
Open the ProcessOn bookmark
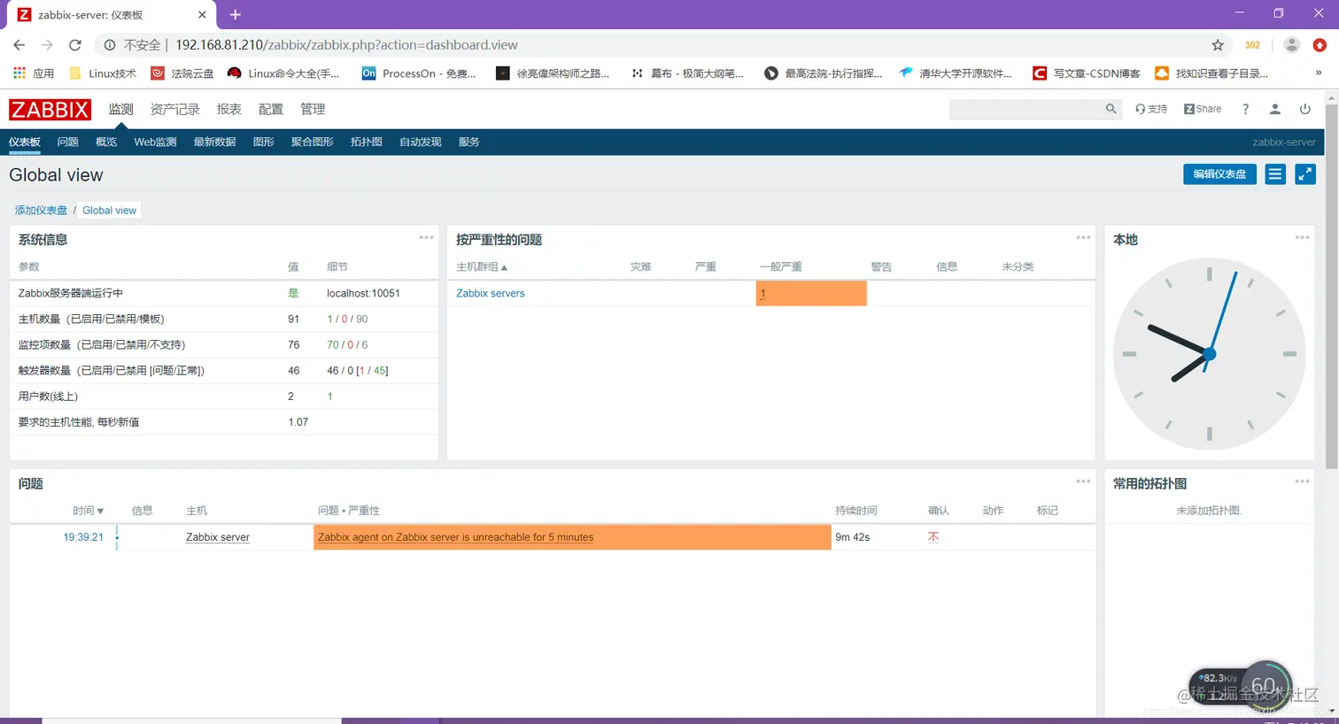(x=419, y=73)
